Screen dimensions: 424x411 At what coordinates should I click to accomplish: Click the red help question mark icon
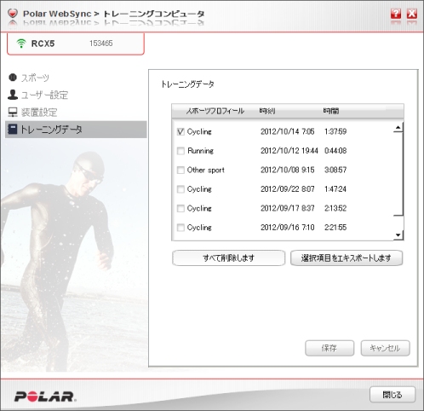[x=396, y=14]
